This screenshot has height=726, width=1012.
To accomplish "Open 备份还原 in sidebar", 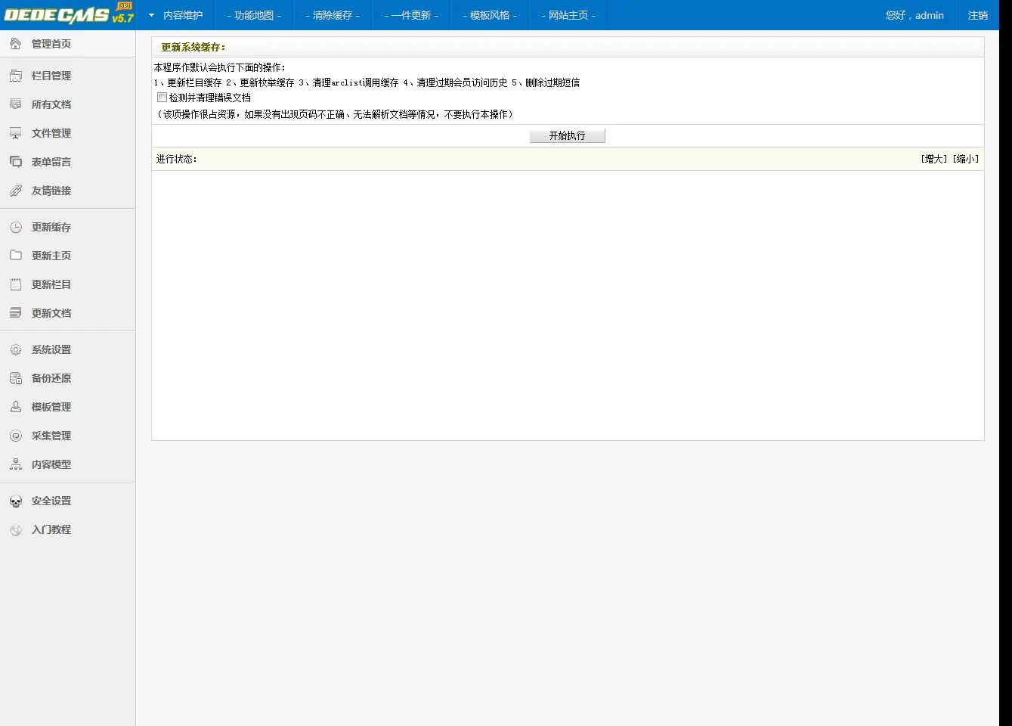I will point(51,378).
